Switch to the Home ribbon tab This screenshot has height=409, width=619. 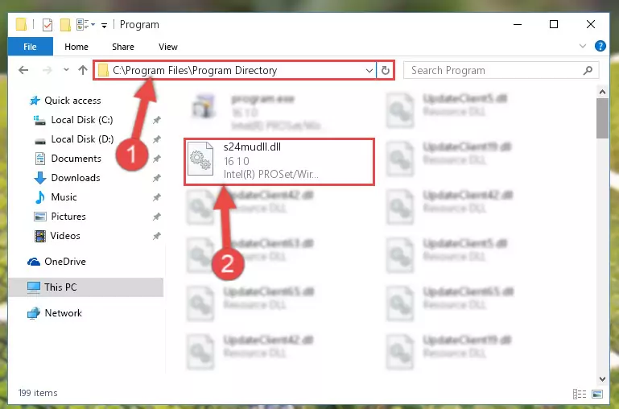pyautogui.click(x=76, y=47)
